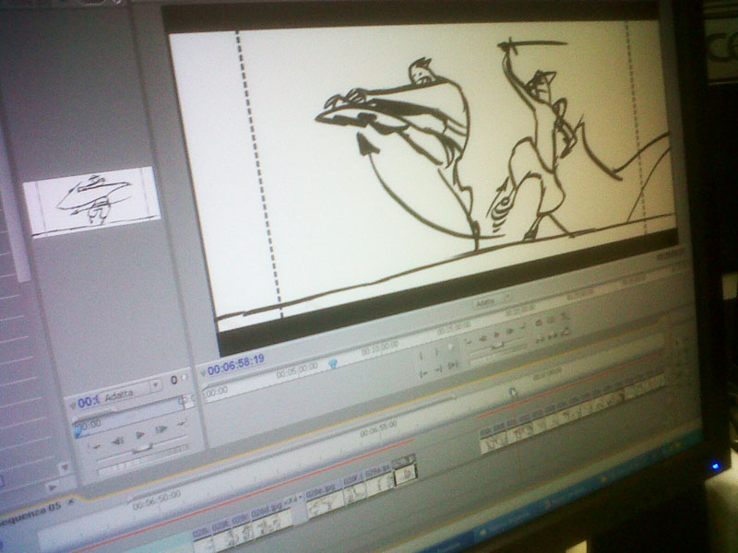Click Program ruler mark 00:10:00:00
Viewport: 738px width, 553px height.
tap(379, 348)
